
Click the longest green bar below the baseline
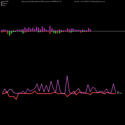point(10,33)
